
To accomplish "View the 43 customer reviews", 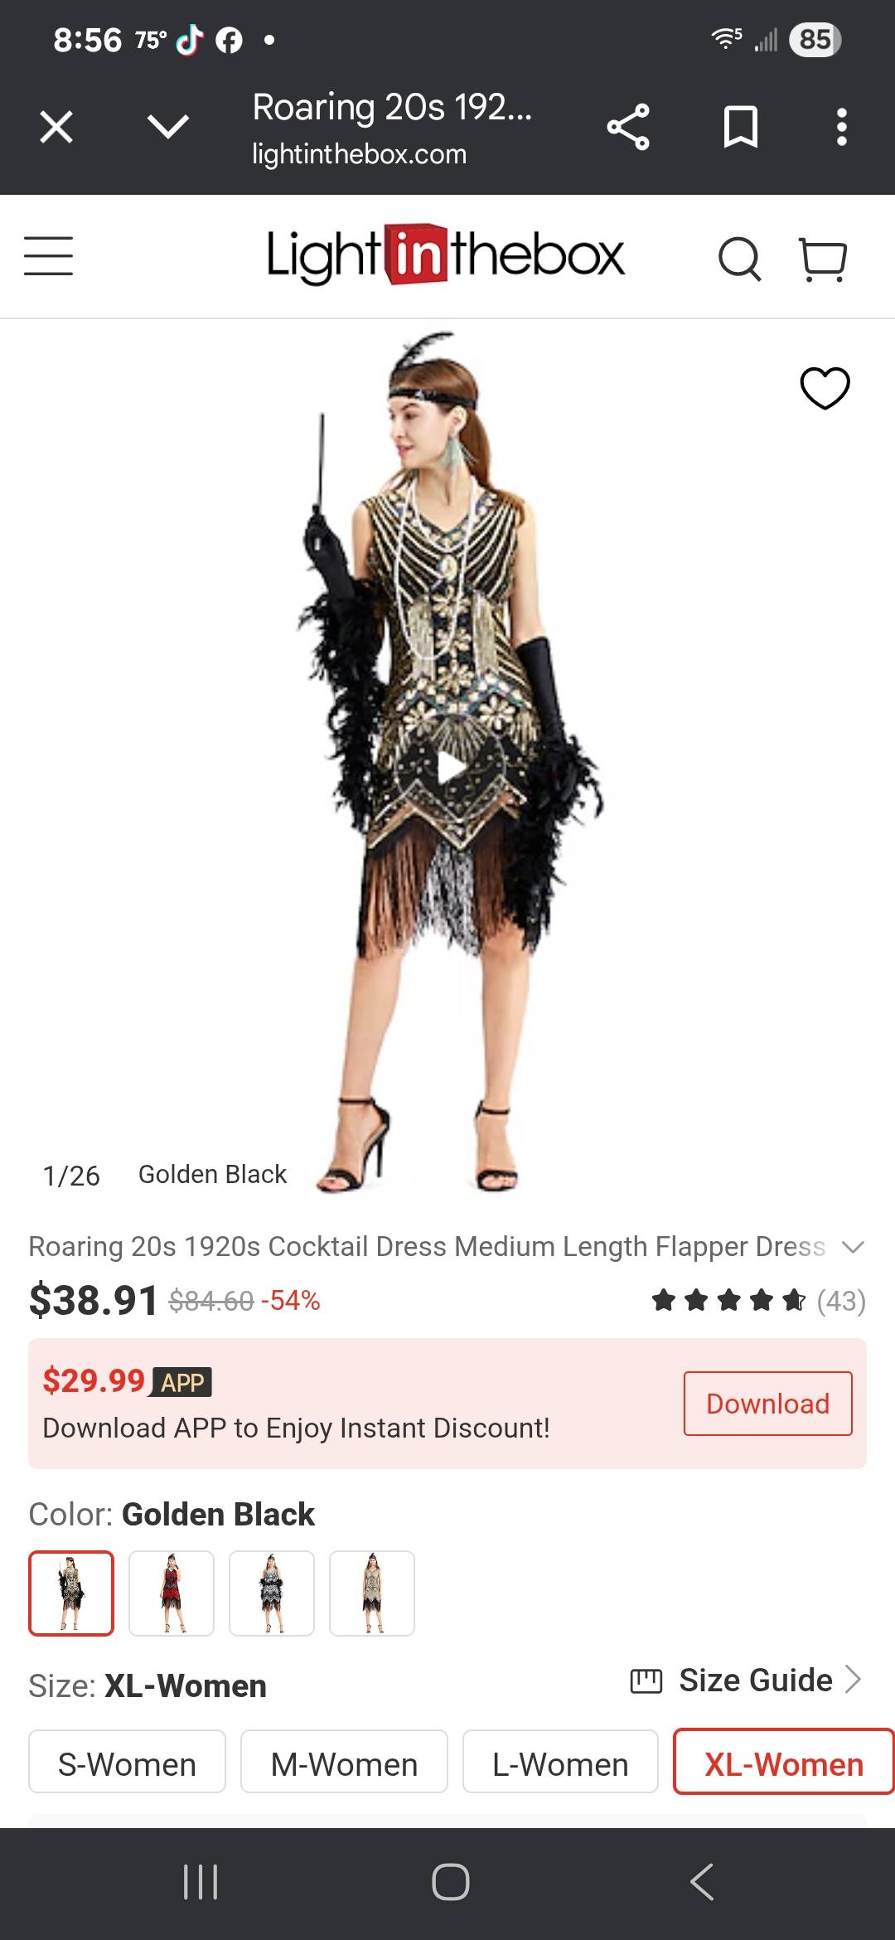I will (x=841, y=1301).
